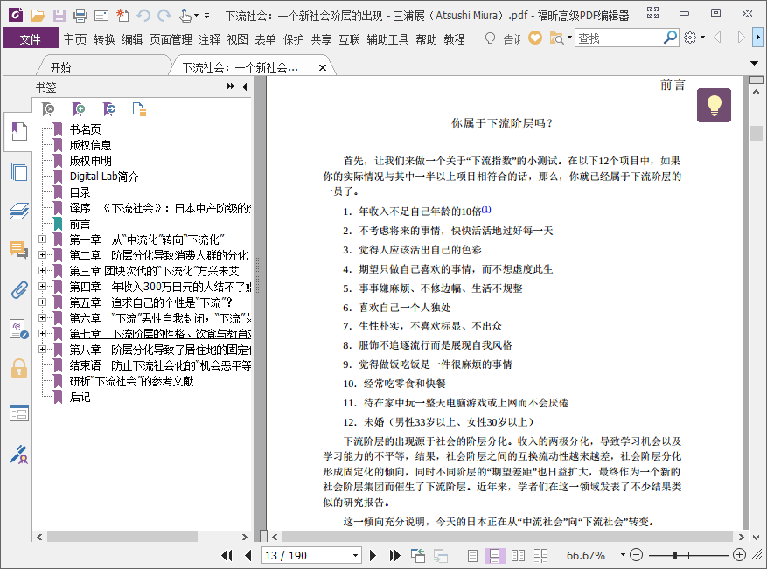Open the 注释 ribbon tab

[209, 39]
